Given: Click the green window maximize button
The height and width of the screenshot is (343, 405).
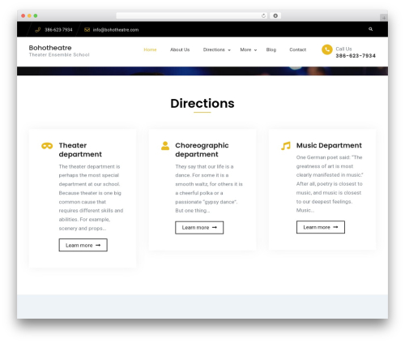Looking at the screenshot, I should pyautogui.click(x=36, y=15).
